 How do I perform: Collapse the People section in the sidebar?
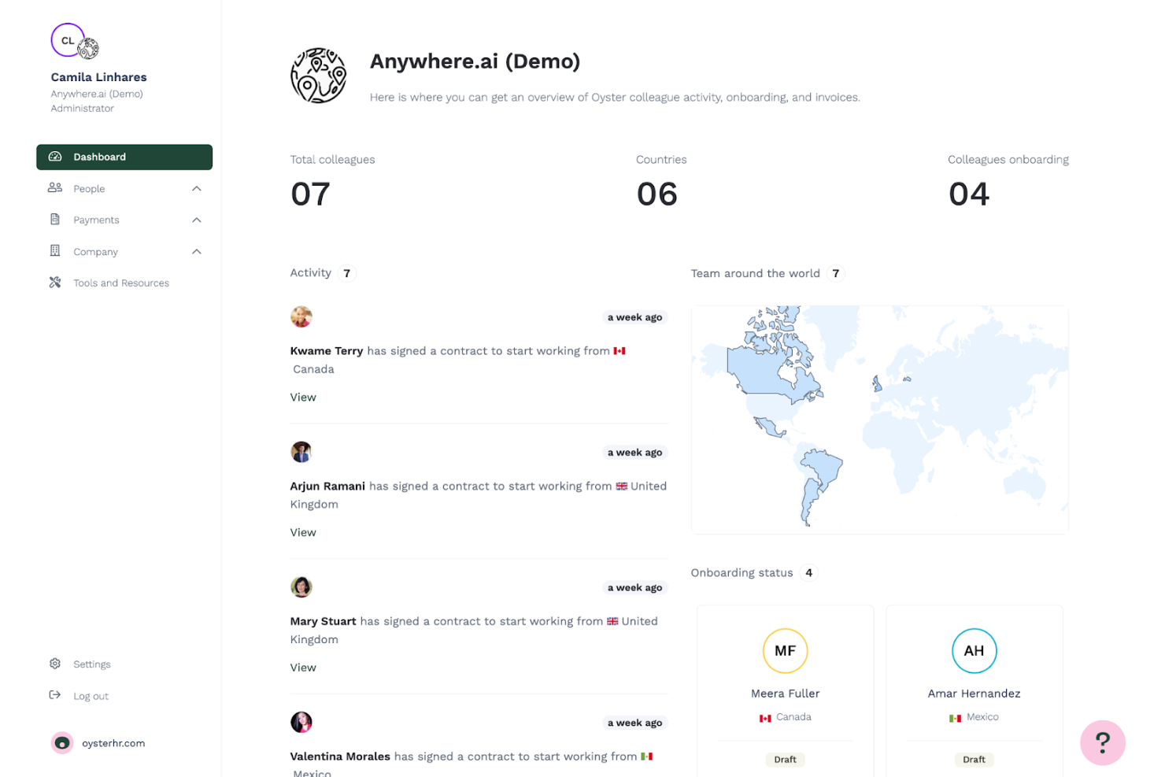[x=196, y=188]
